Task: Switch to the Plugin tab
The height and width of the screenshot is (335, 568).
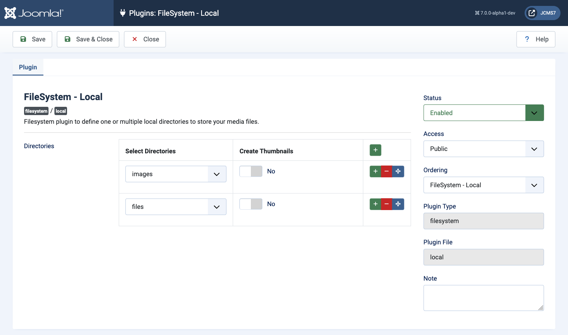Action: coord(28,67)
